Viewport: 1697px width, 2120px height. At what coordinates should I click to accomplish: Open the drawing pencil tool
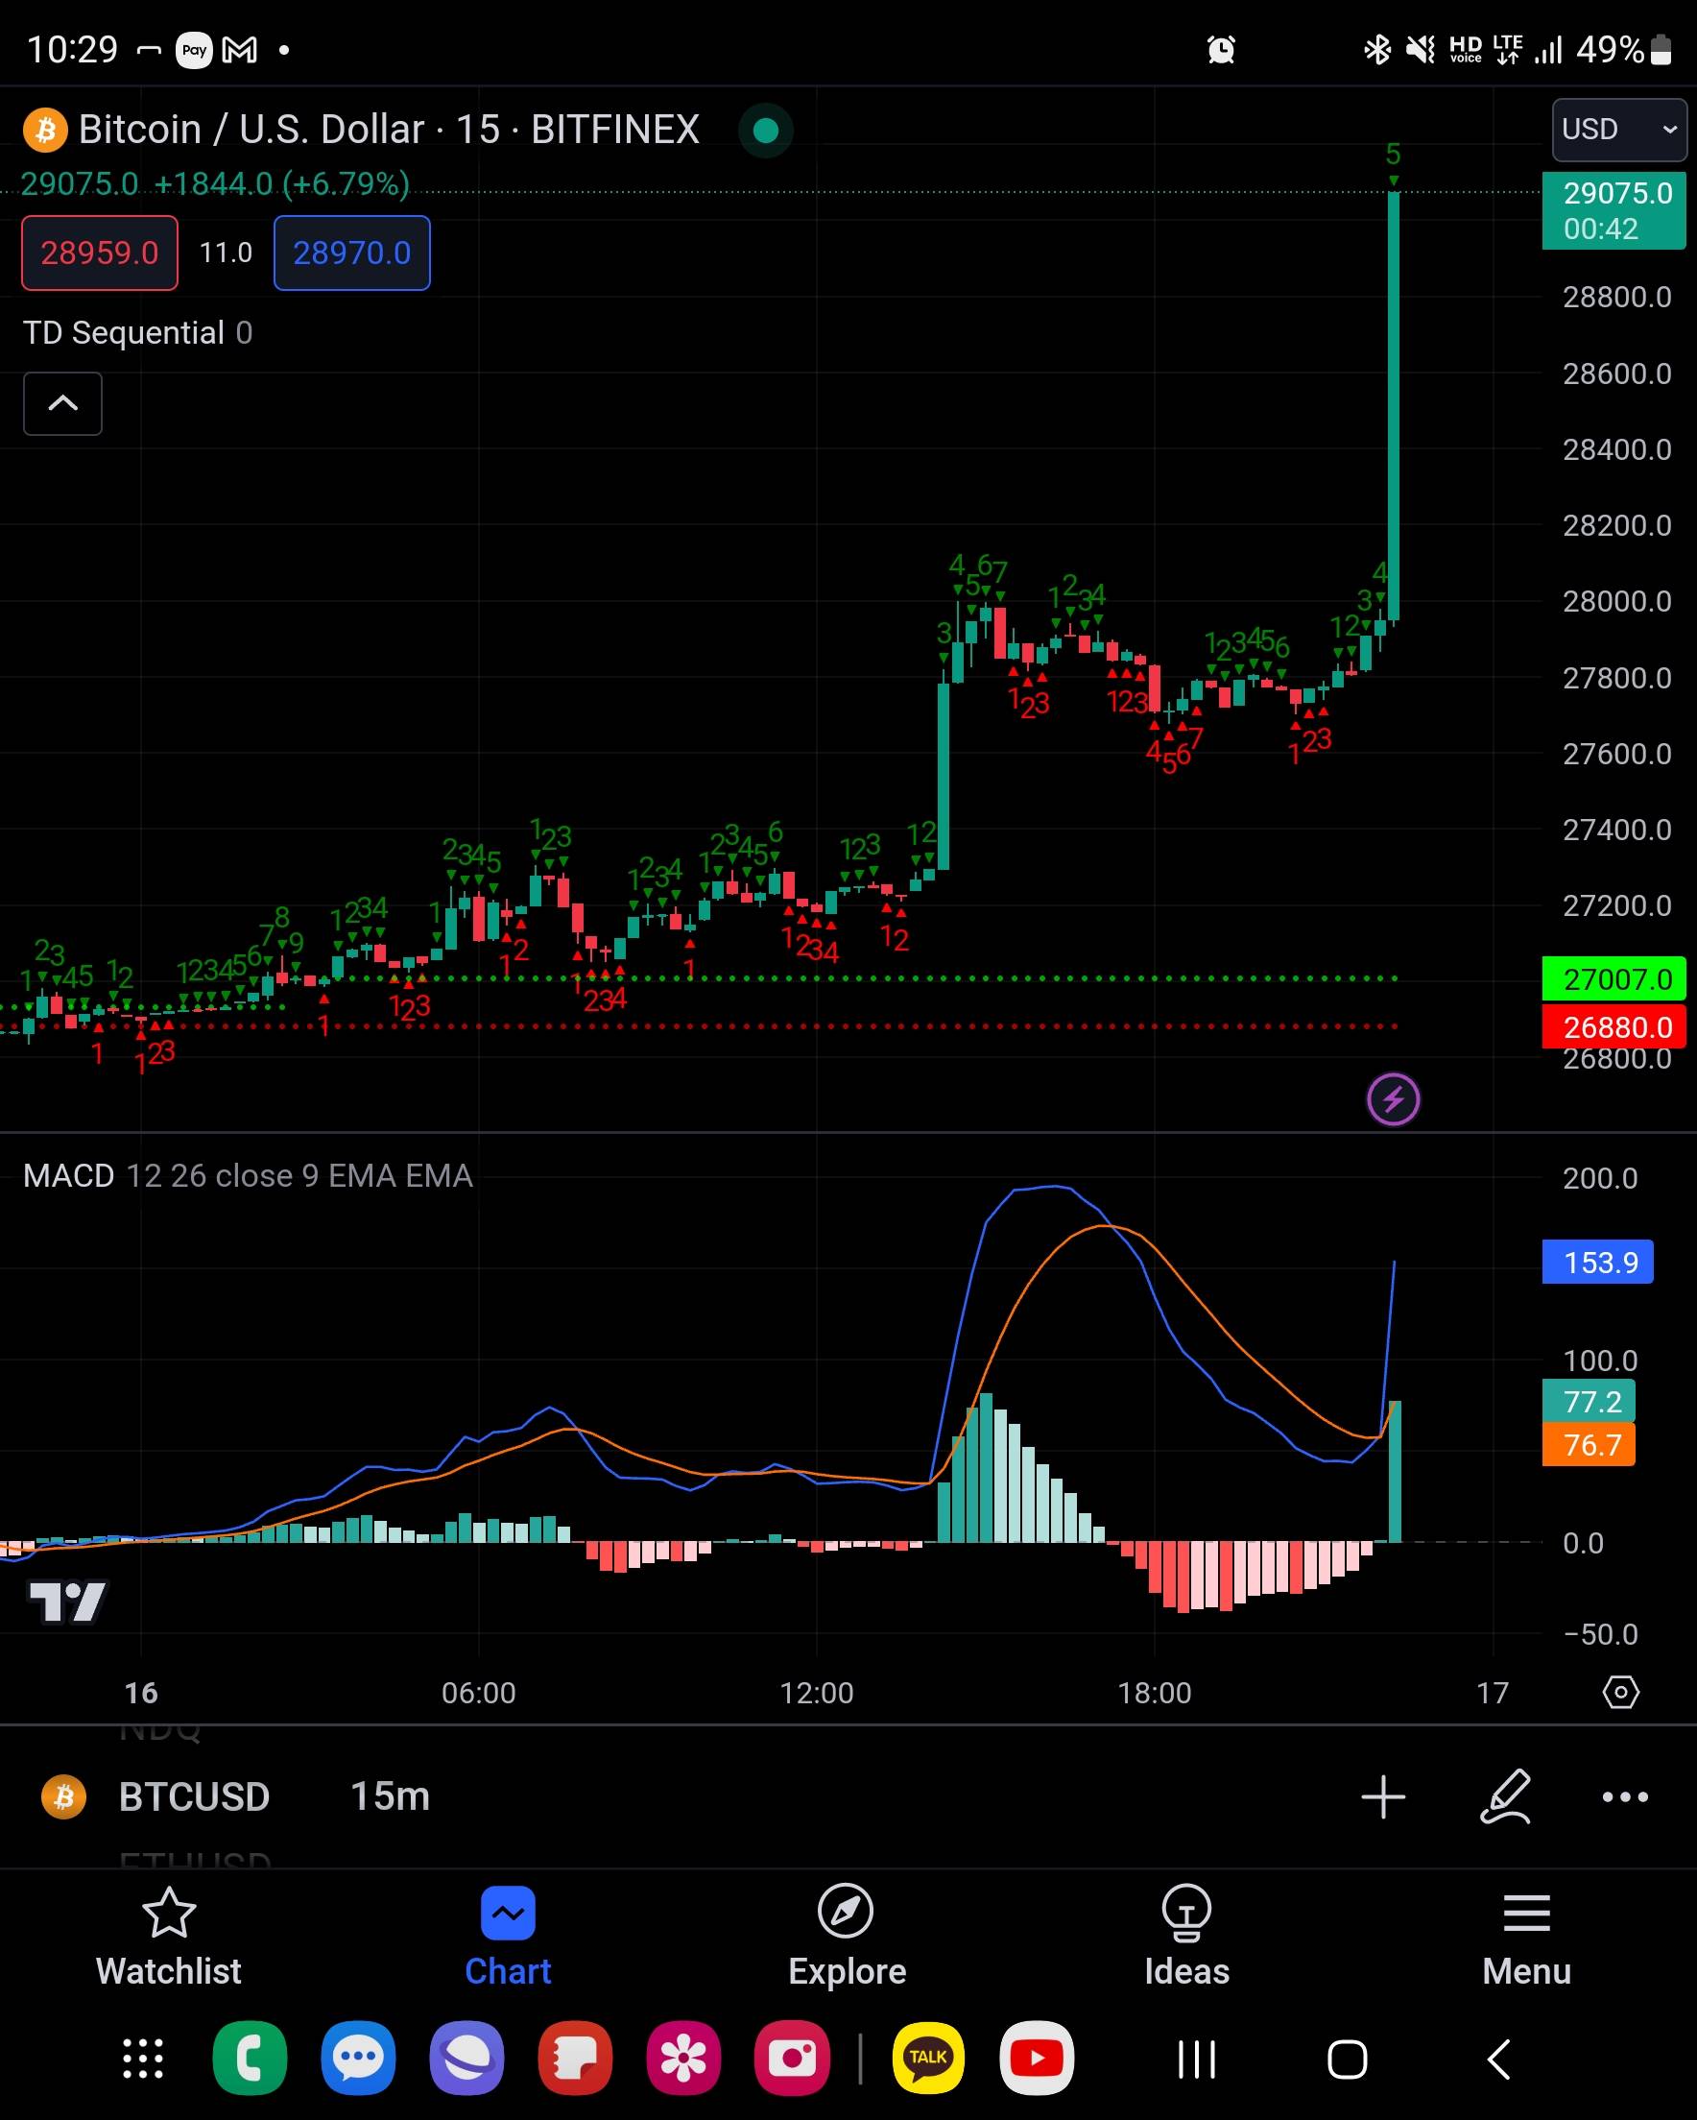tap(1505, 1796)
